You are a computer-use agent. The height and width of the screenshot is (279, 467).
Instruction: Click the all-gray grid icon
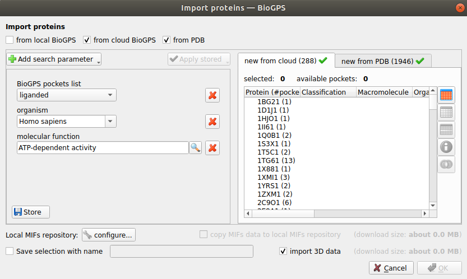point(446,129)
